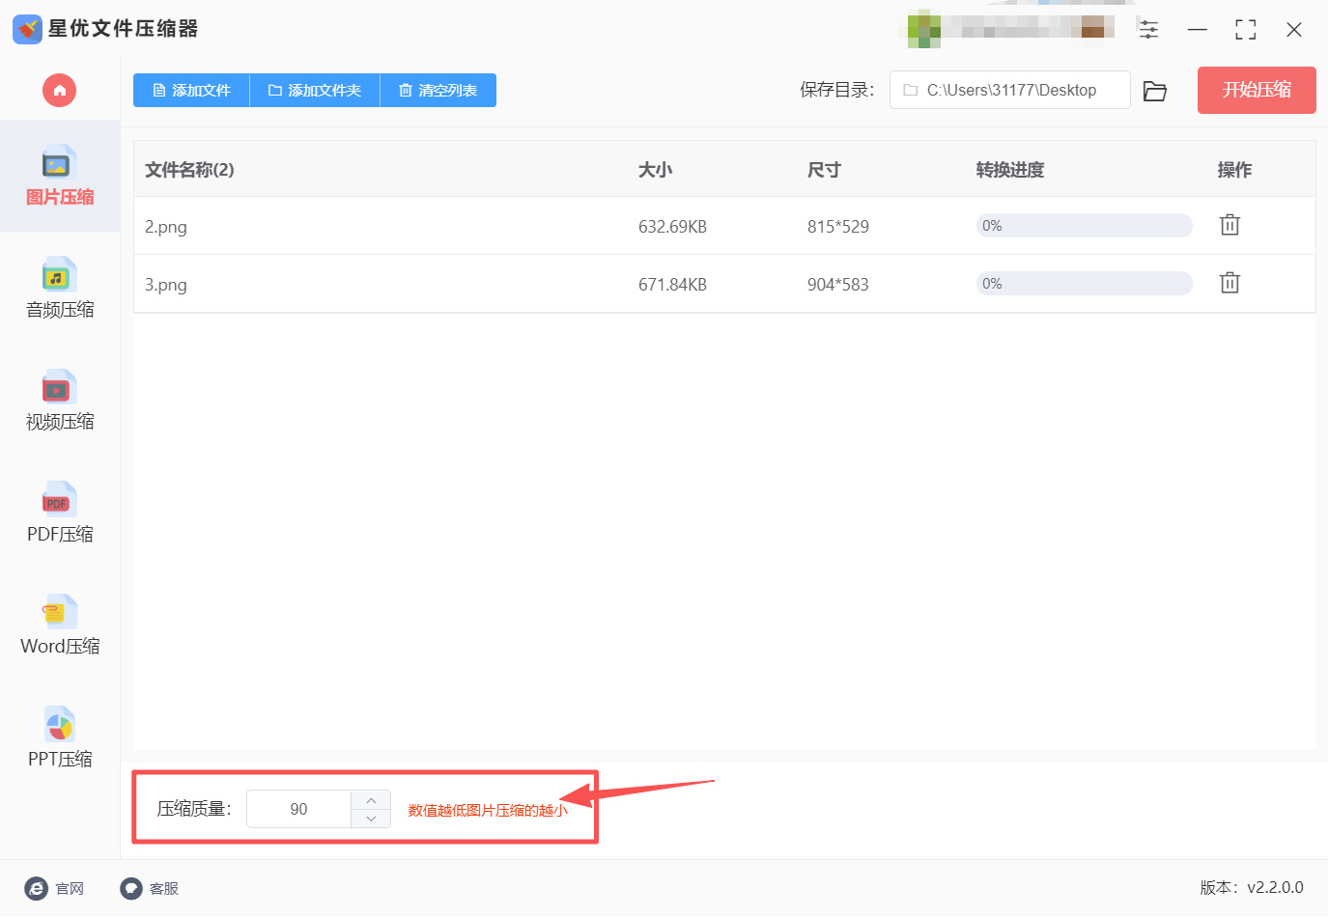The image size is (1328, 917).
Task: Switch to 视频压缩 video compression
Action: pyautogui.click(x=60, y=401)
